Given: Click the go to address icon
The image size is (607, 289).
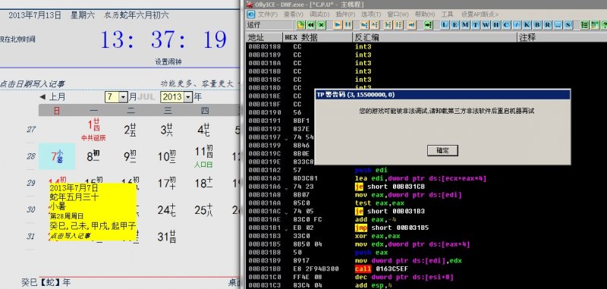Looking at the screenshot, I should [x=428, y=25].
